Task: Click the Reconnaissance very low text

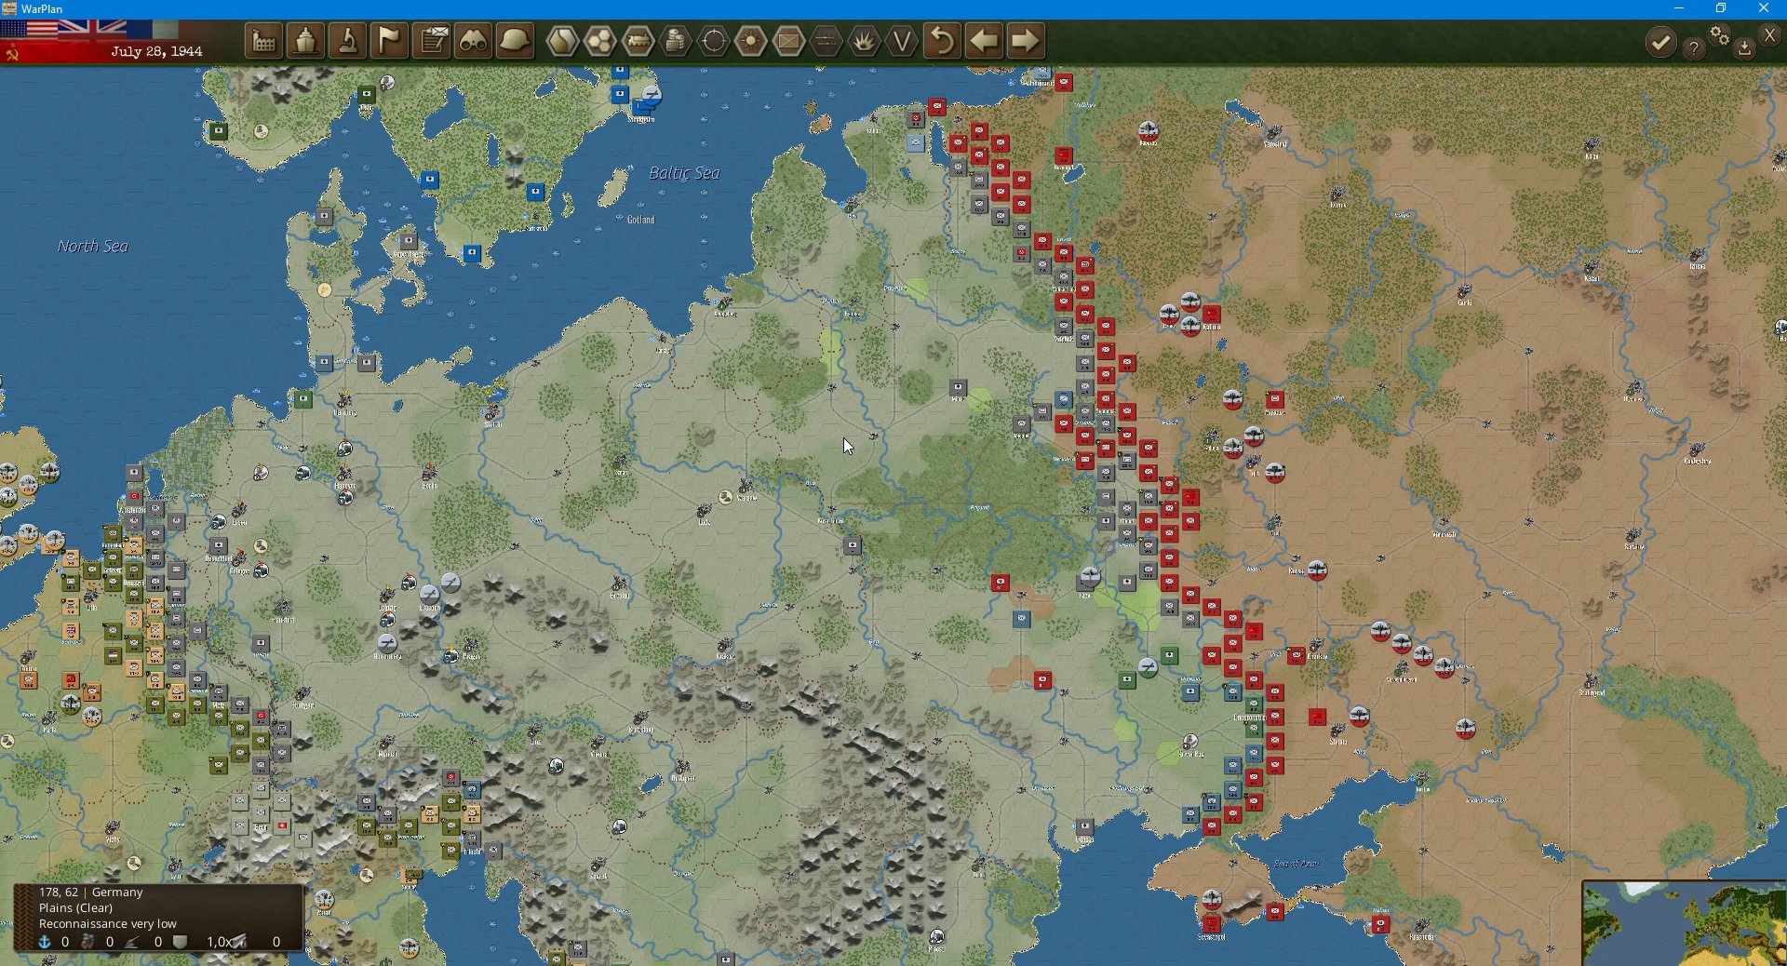Action: [108, 923]
